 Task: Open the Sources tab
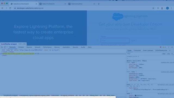[x=29, y=47]
